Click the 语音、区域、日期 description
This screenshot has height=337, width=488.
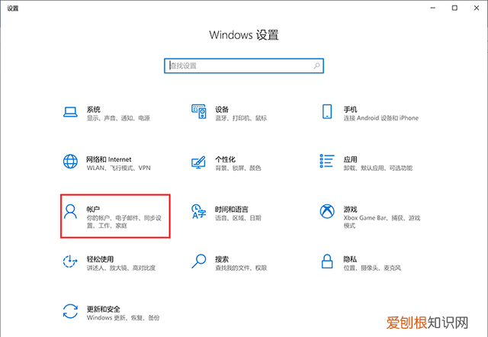tap(238, 218)
